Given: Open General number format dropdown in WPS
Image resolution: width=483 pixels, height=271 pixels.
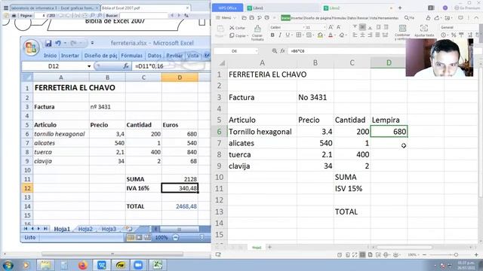Looking at the screenshot, I should click(x=460, y=27).
